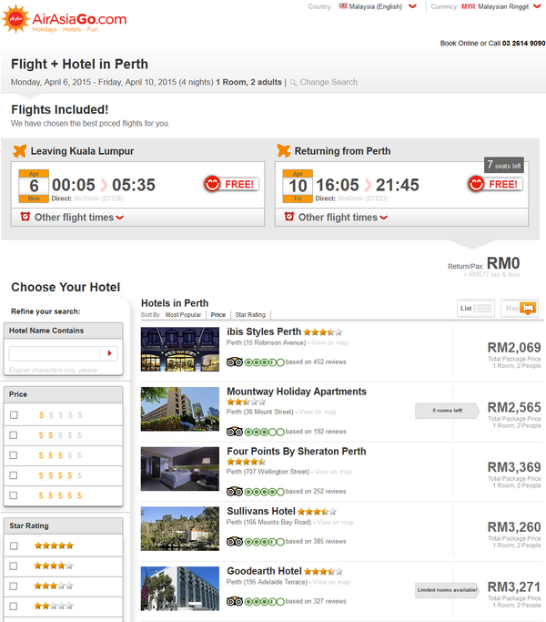546x622 pixels.
Task: Check the two-dollar price filter
Action: pos(14,435)
